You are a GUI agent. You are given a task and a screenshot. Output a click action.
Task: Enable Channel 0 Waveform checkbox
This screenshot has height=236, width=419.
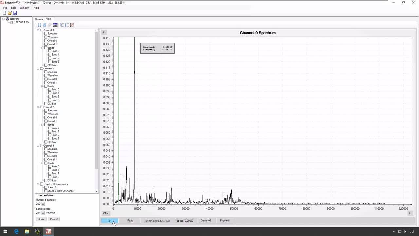[46, 37]
